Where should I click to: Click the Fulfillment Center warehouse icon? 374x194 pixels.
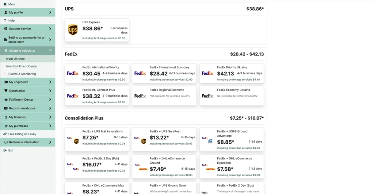(x=6, y=100)
